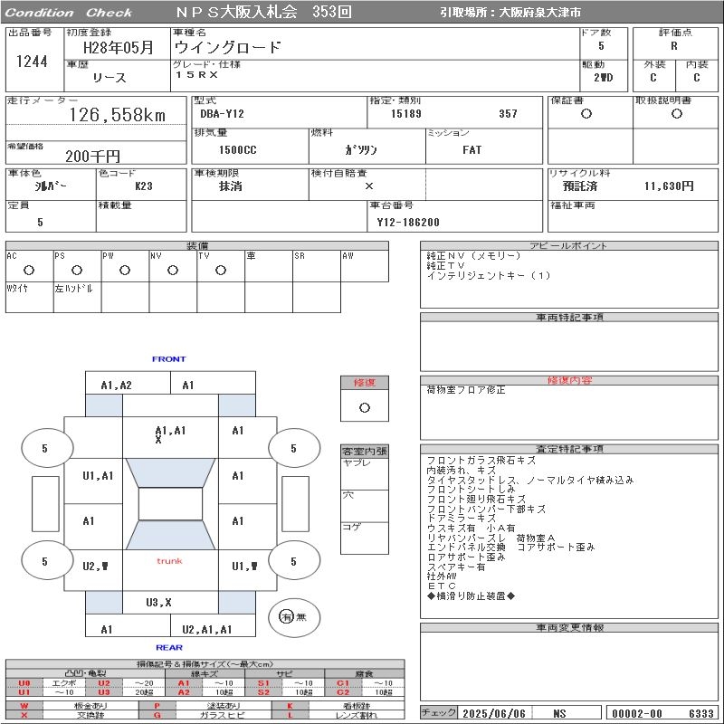Image resolution: width=724 pixels, height=724 pixels.
Task: Click the car name ウイングロード
Action: tap(228, 47)
